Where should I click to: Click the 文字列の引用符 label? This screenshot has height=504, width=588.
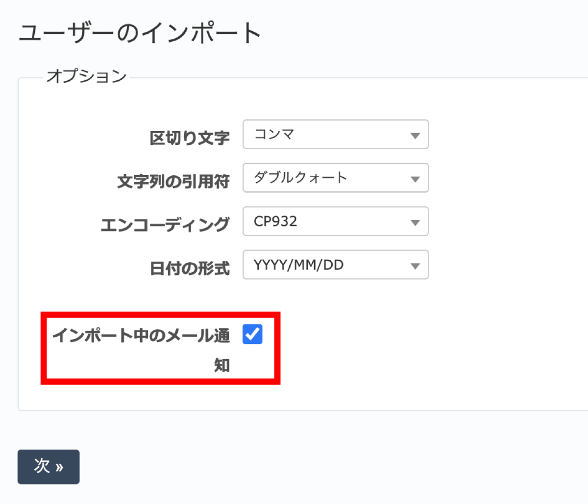173,182
